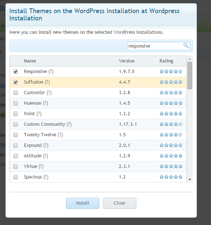211x225 pixels.
Task: Click the Rating column header
Action: click(166, 61)
